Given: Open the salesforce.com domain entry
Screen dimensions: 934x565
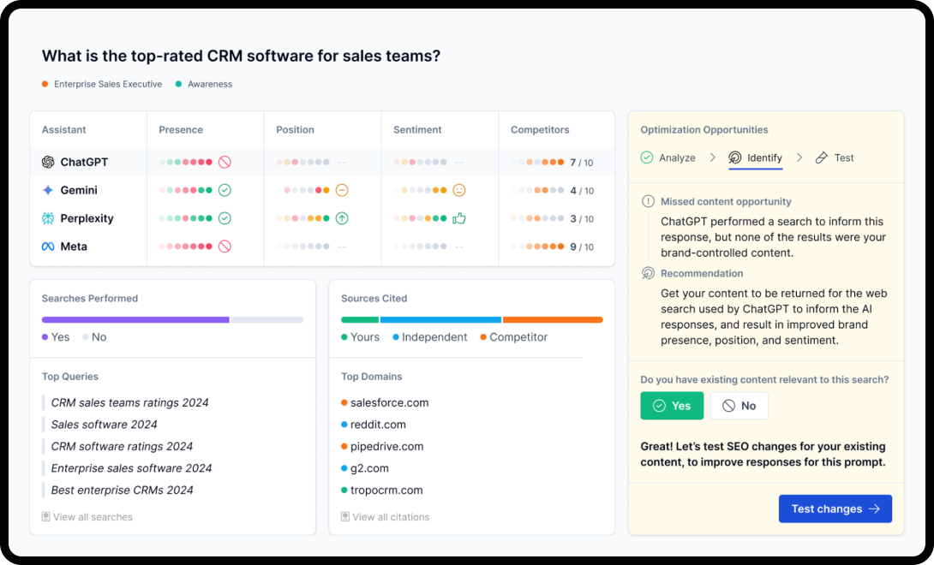Looking at the screenshot, I should [389, 402].
